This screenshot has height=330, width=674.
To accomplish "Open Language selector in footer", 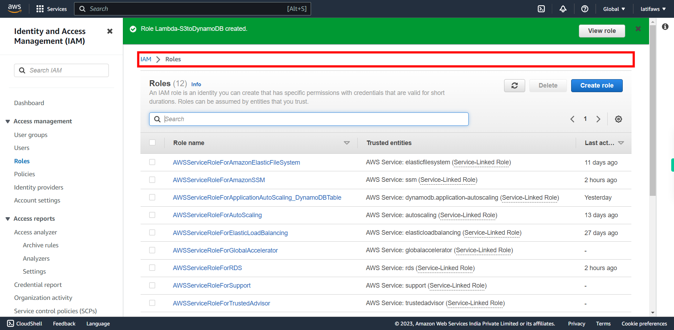I will tap(98, 324).
